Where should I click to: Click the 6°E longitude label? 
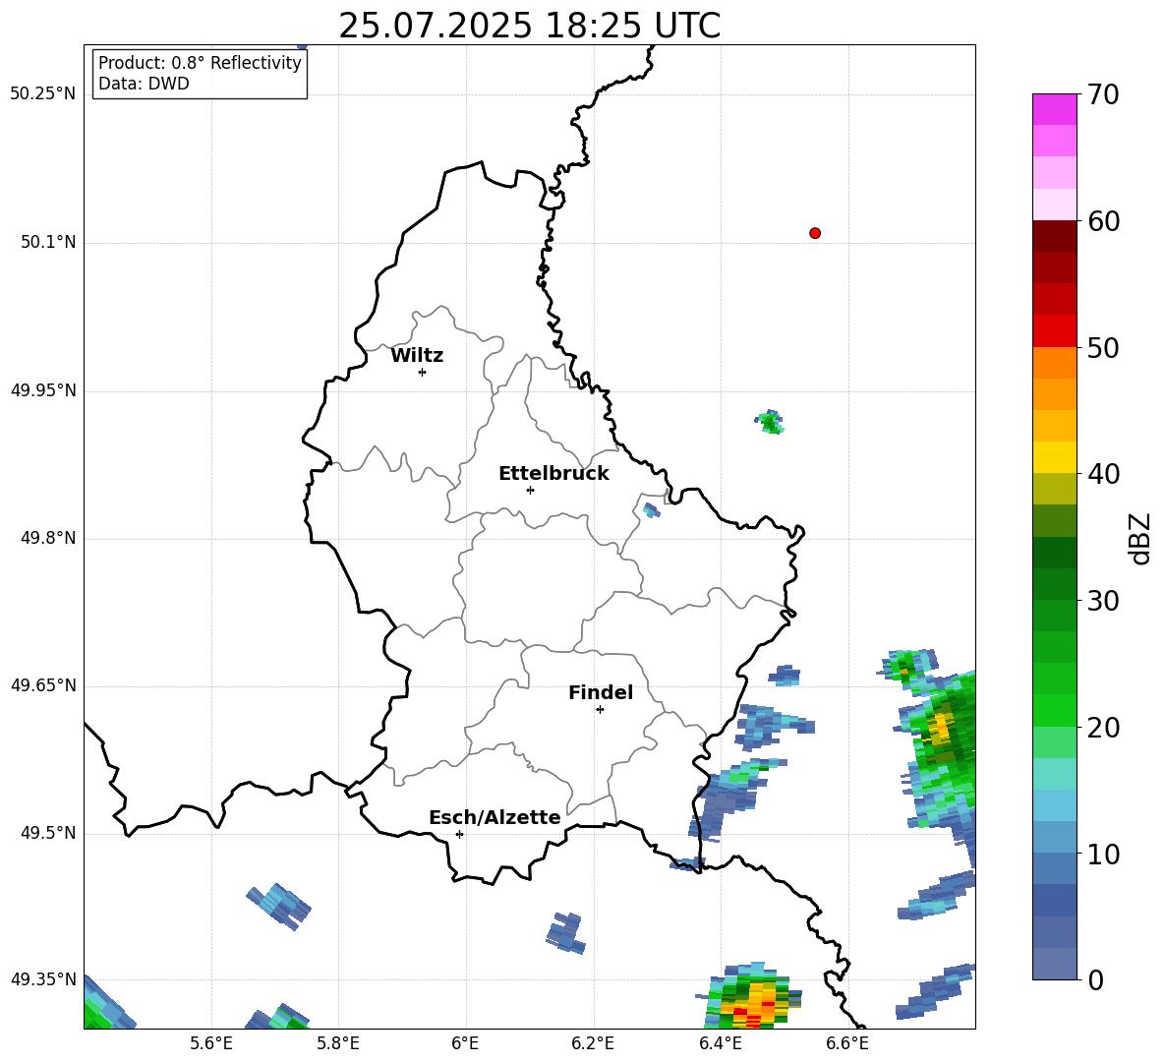465,1043
